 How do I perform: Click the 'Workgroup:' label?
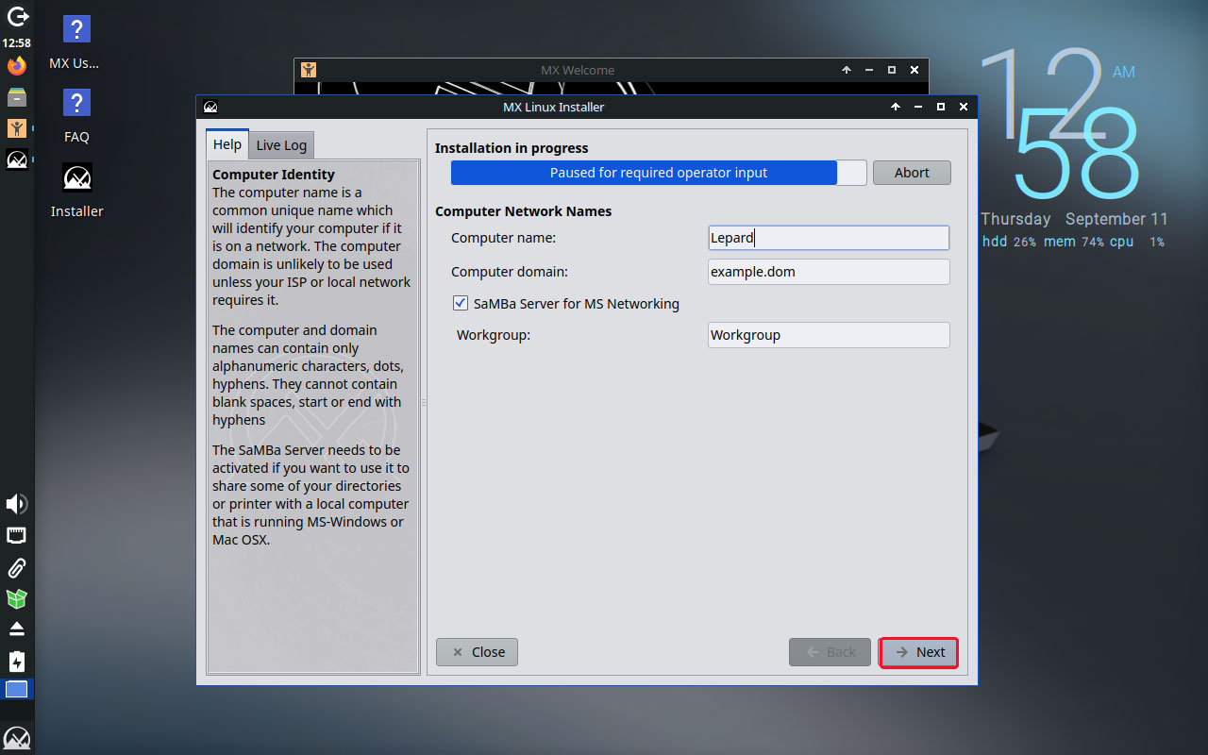[x=494, y=335]
